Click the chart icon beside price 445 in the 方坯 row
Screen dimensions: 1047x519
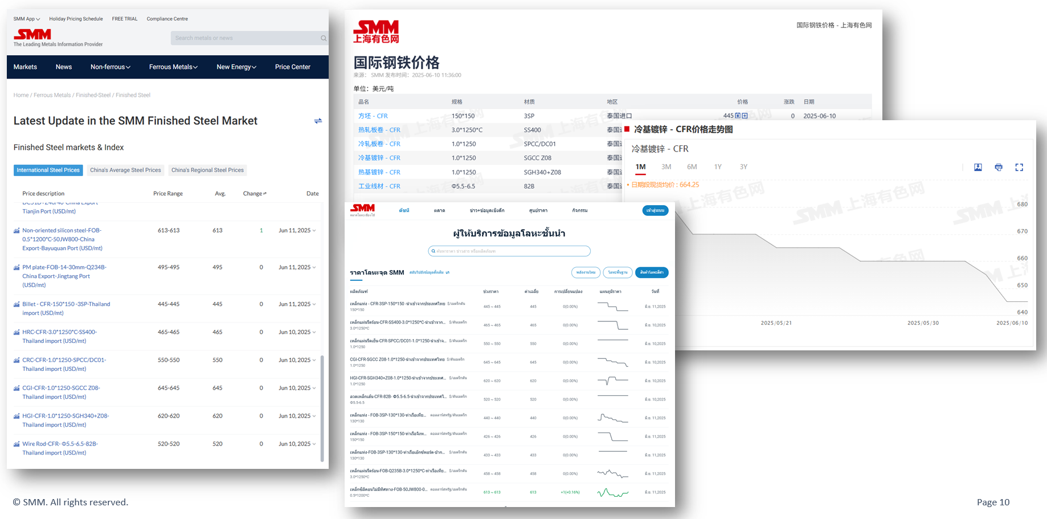point(738,116)
